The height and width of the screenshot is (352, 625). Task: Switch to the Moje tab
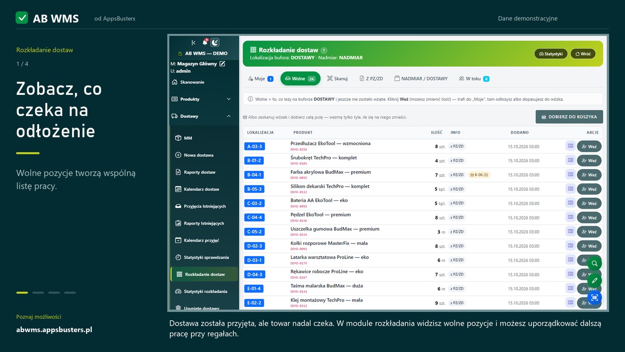point(260,79)
